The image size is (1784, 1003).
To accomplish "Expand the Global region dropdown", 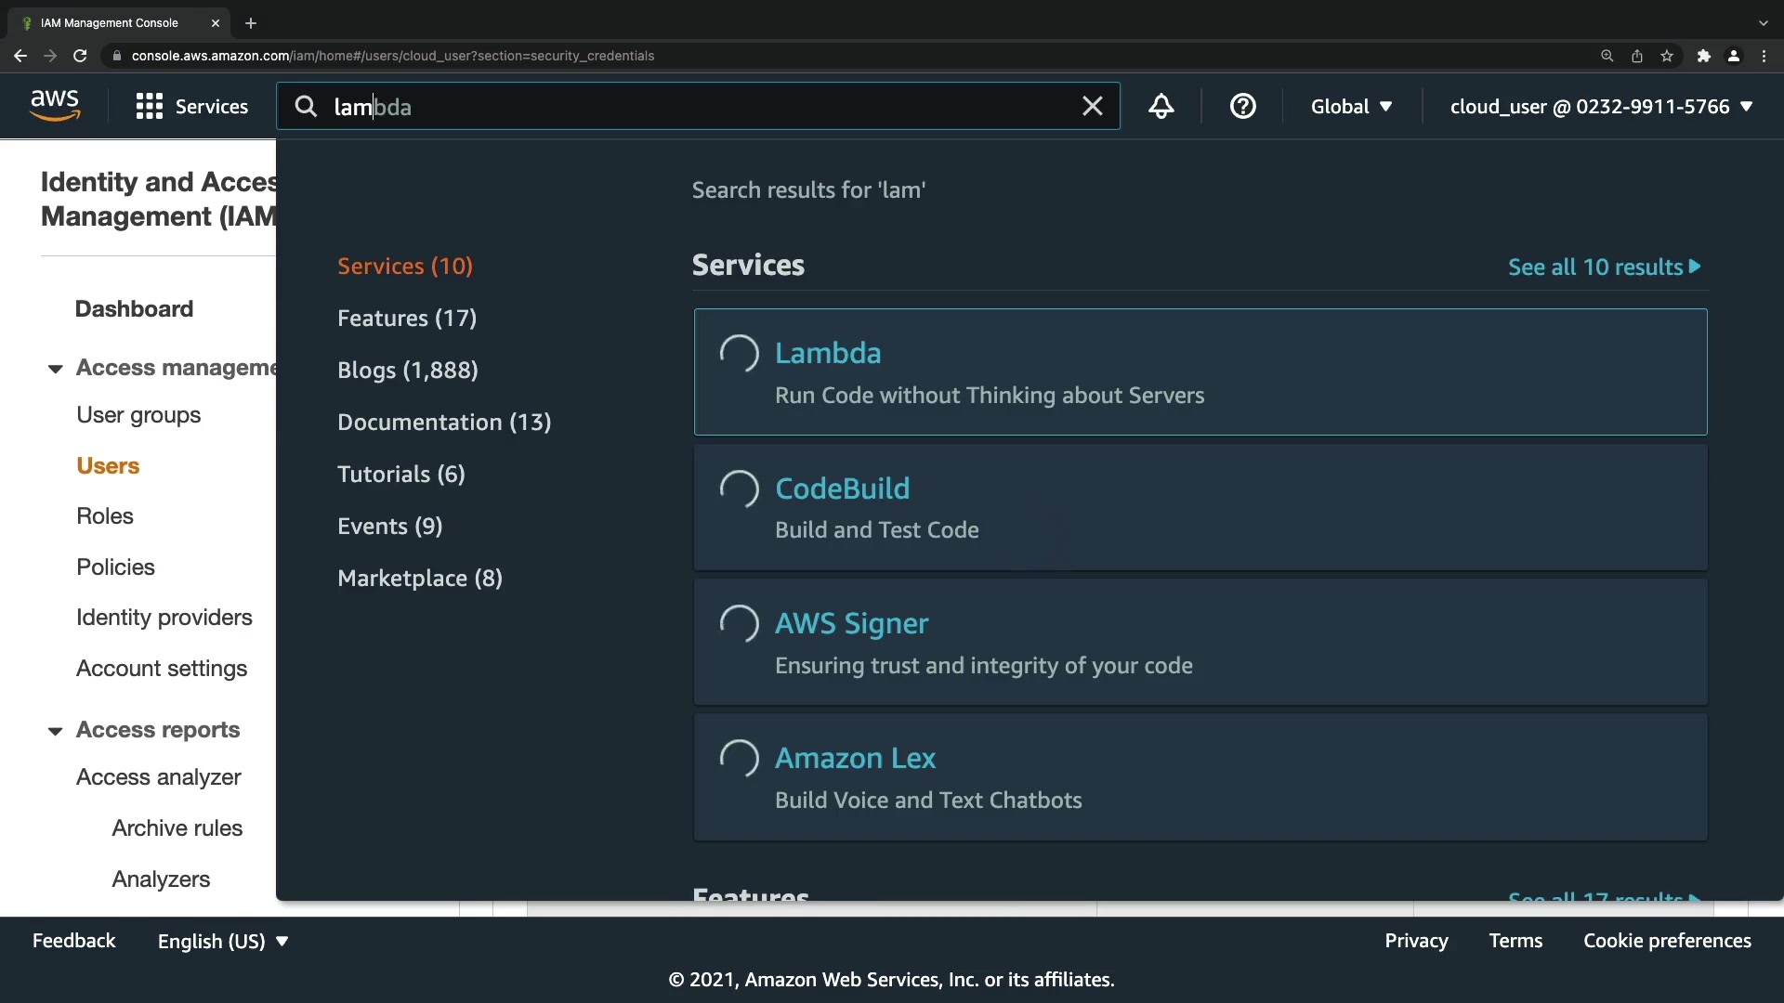I will (x=1351, y=106).
